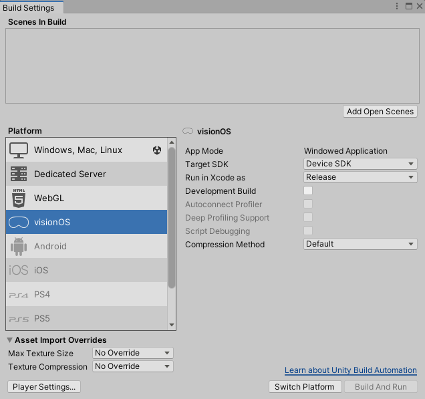Click the platform list scroll up arrow
This screenshot has width=425, height=399.
(x=172, y=142)
